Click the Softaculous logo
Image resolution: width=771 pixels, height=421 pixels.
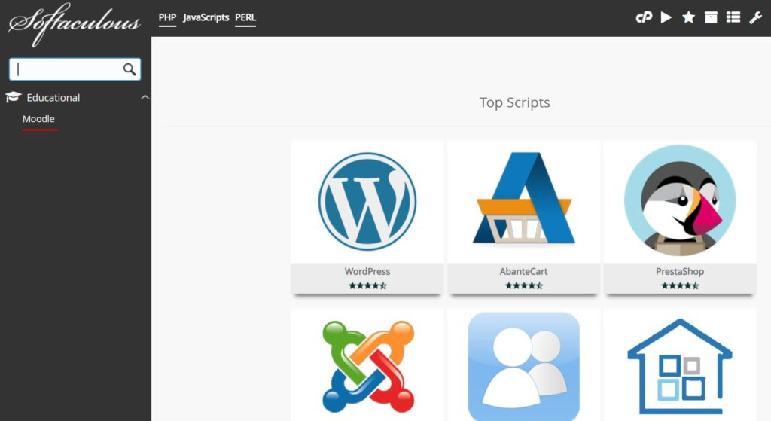click(74, 25)
